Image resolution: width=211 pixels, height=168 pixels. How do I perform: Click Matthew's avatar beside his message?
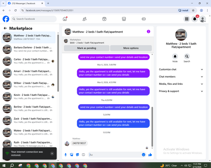coord(67,144)
